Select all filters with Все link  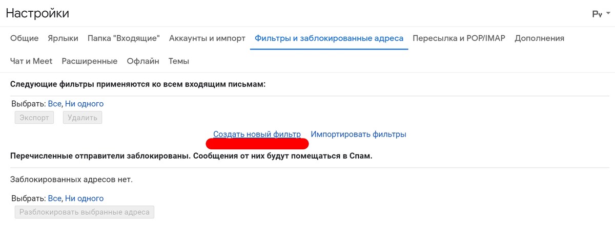[x=54, y=104]
